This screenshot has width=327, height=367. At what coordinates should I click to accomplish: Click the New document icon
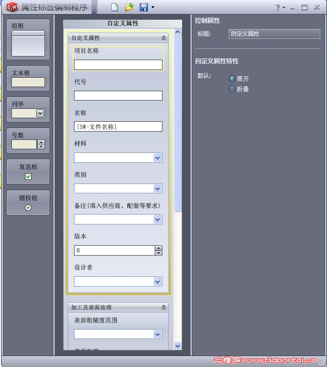[114, 7]
